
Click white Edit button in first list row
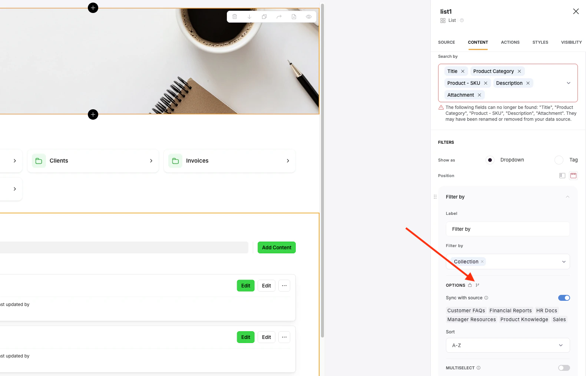point(266,286)
